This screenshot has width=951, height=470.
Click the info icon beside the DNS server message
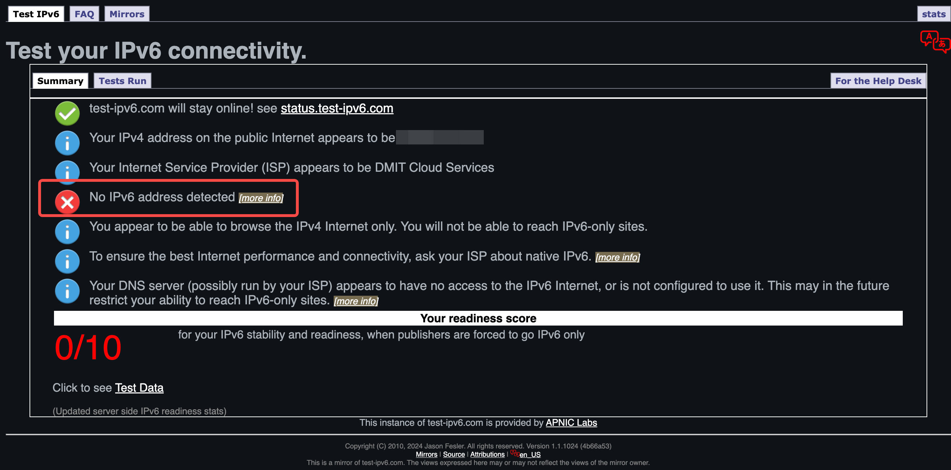67,291
